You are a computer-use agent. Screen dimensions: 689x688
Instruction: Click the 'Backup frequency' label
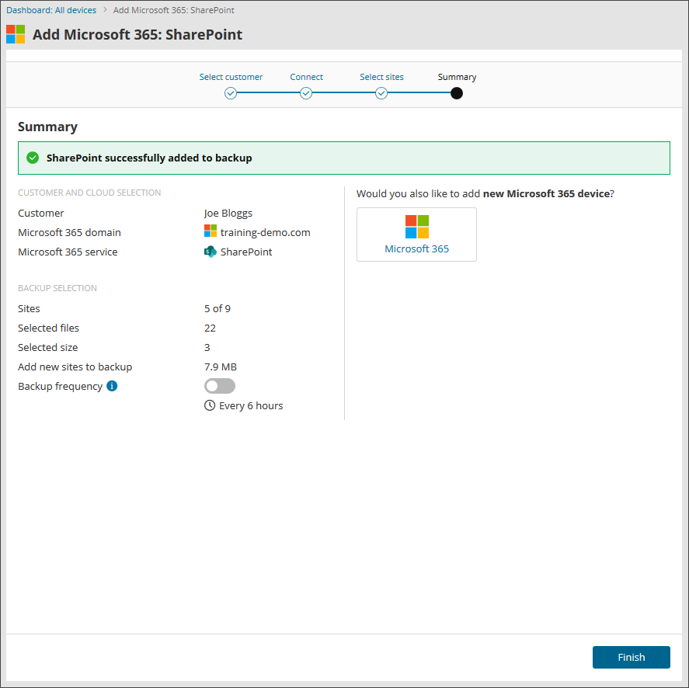pos(60,386)
